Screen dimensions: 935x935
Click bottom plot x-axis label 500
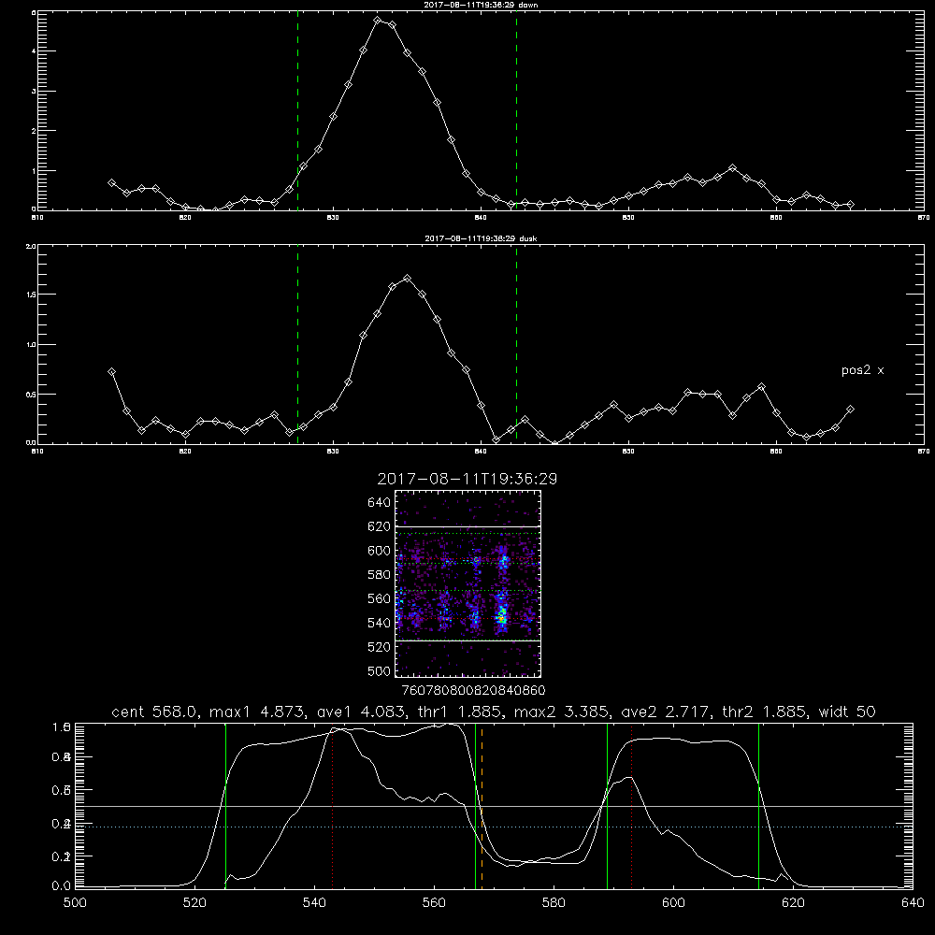[75, 903]
